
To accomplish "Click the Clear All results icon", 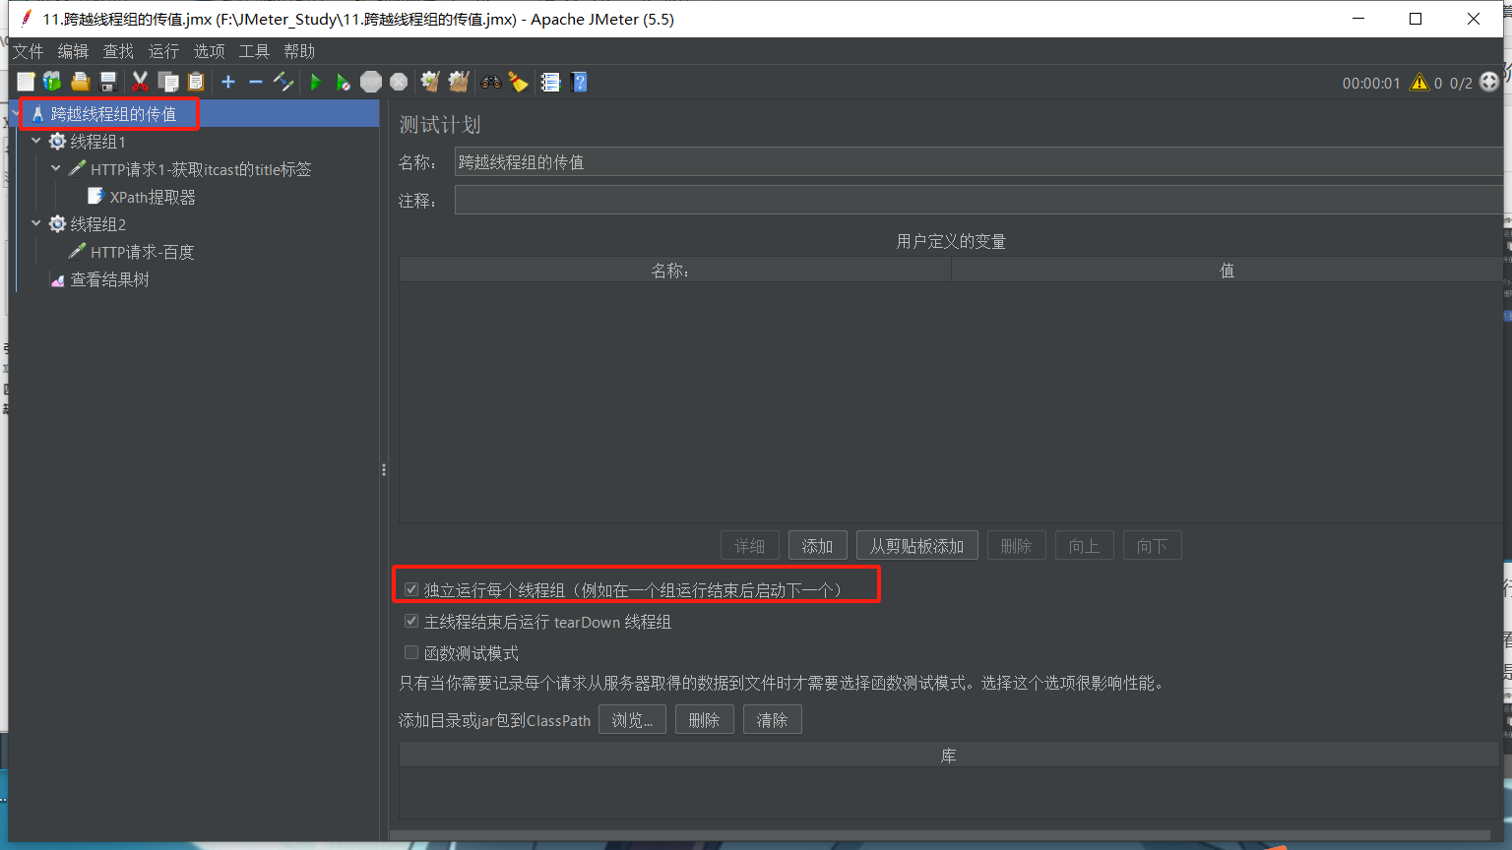I will [458, 82].
